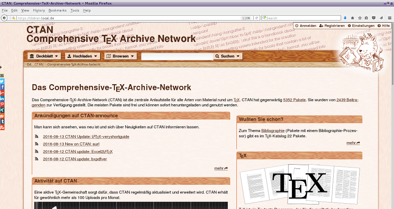Screen dimensions: 394x209
Task: Open the File menu
Action: click(5, 10)
